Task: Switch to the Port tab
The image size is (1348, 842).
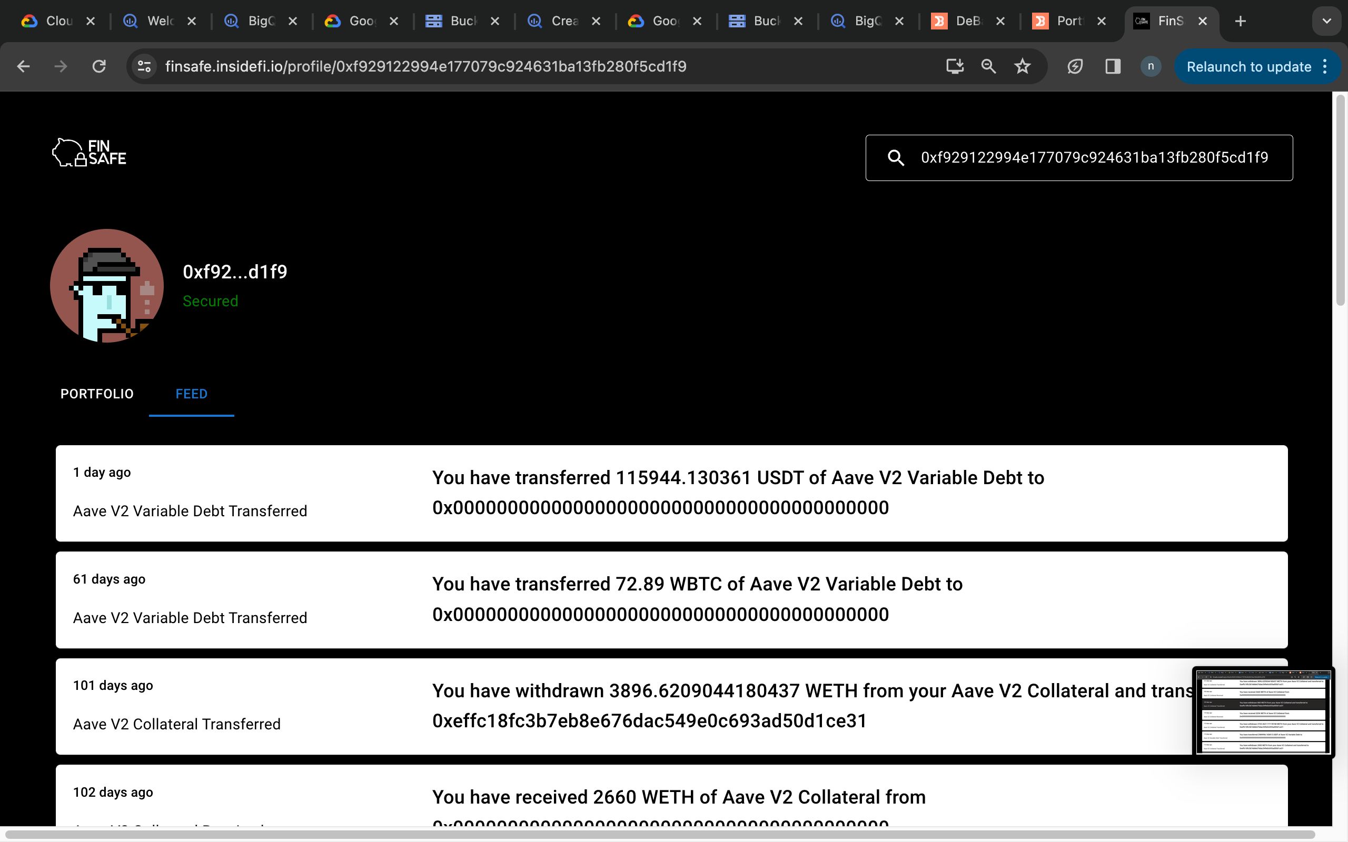Action: pyautogui.click(x=1059, y=21)
